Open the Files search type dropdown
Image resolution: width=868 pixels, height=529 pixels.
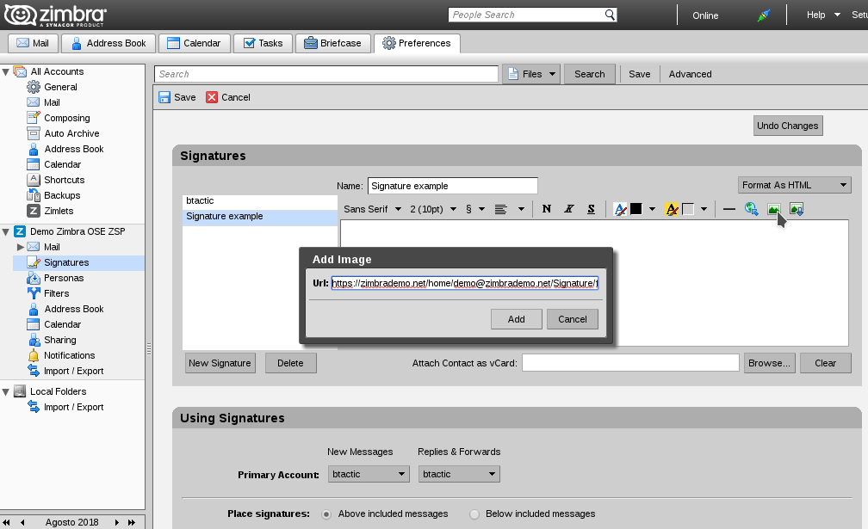[531, 74]
